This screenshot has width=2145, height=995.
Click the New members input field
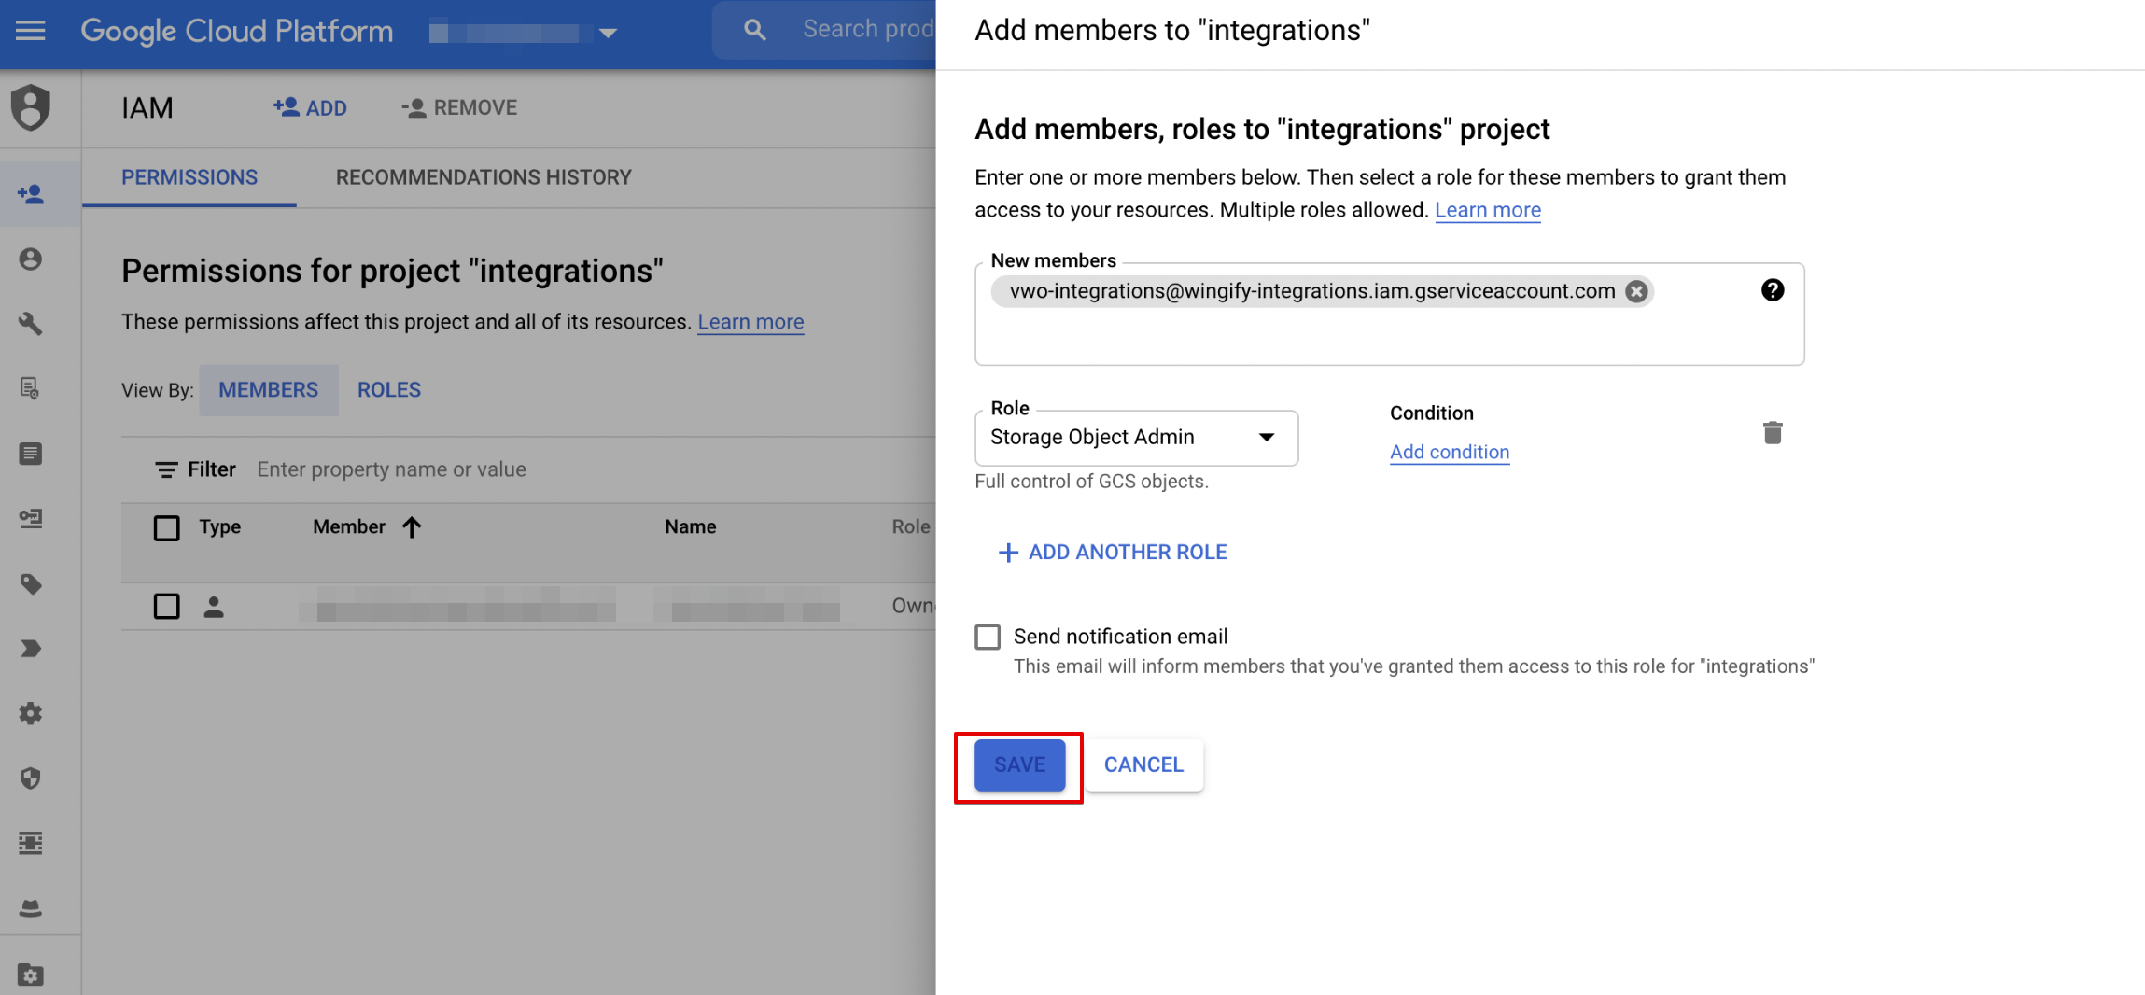[1390, 315]
